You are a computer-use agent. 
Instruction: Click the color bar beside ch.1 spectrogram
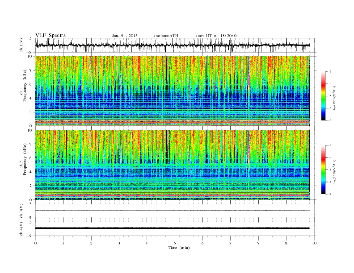tap(324, 96)
